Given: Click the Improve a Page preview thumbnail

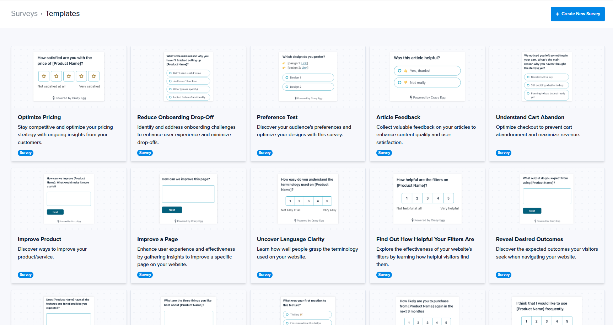Looking at the screenshot, I should click(x=188, y=199).
